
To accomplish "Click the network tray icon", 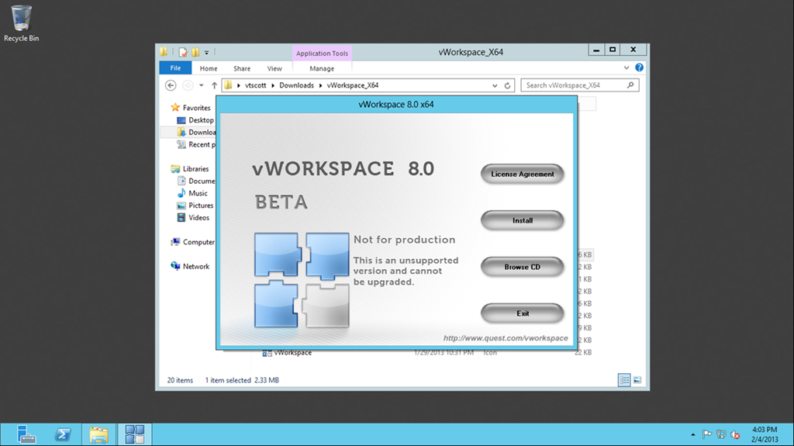I will (x=721, y=434).
